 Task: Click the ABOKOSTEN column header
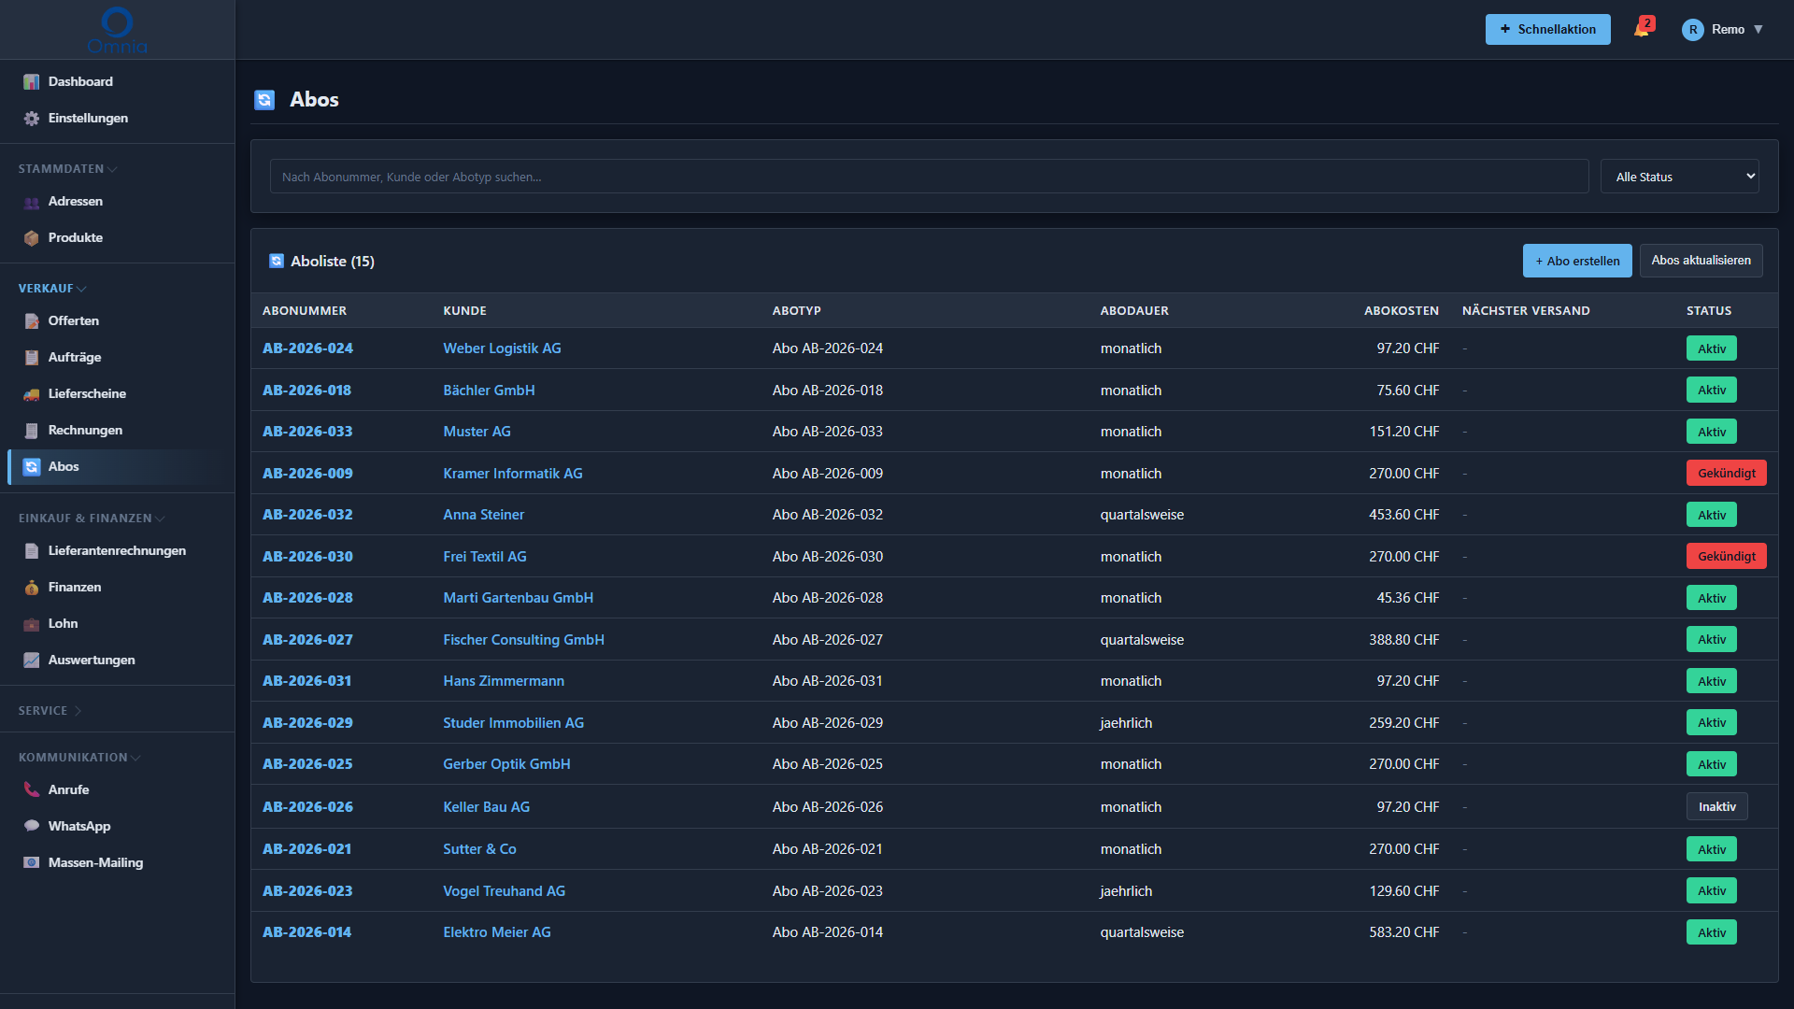pos(1401,311)
